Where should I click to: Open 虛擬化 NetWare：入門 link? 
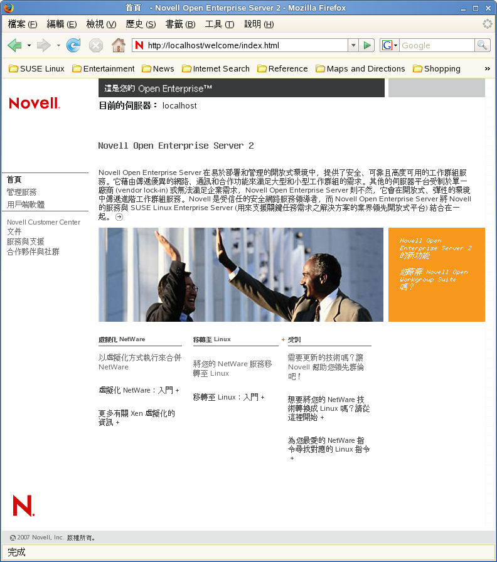pos(139,390)
